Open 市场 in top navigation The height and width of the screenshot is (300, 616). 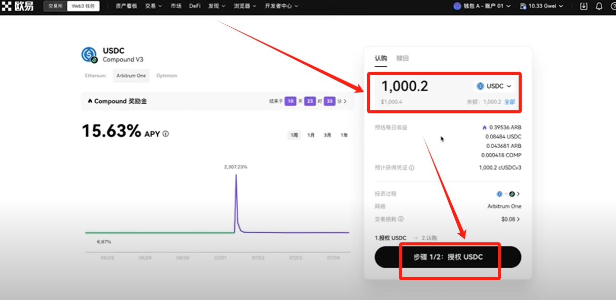176,6
